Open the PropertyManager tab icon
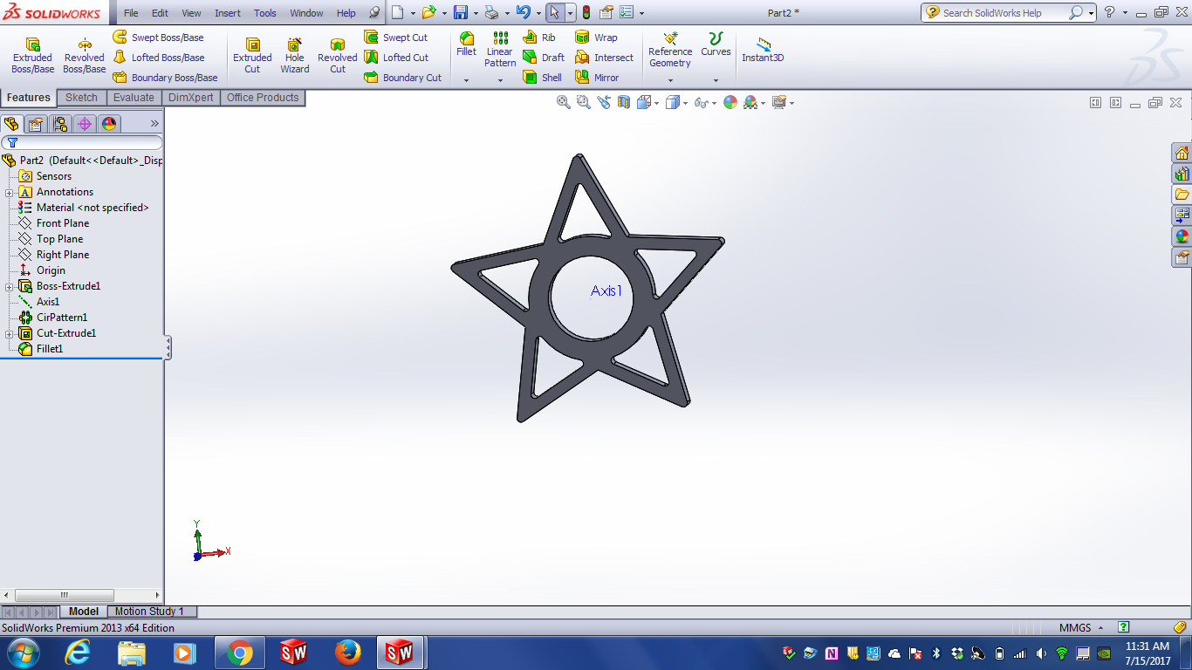1192x670 pixels. [36, 124]
